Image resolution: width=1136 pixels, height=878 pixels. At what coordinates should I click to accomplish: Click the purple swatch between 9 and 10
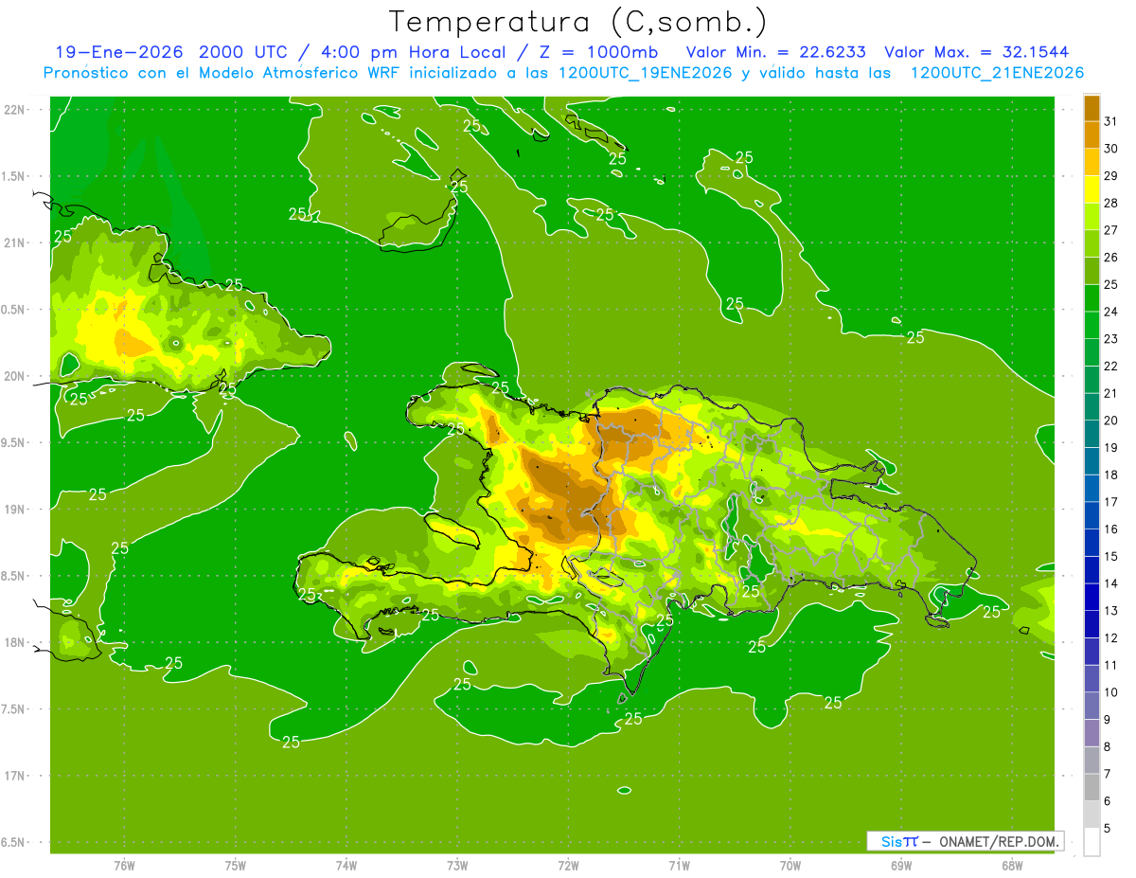click(x=1092, y=706)
